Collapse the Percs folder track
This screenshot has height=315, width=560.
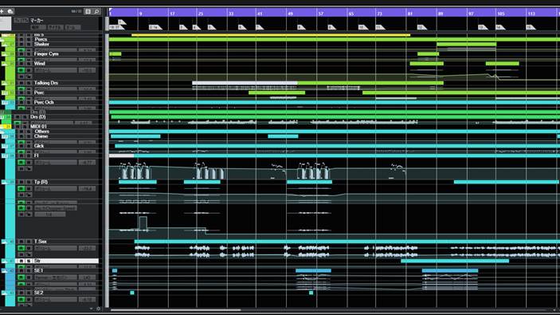click(x=2, y=40)
